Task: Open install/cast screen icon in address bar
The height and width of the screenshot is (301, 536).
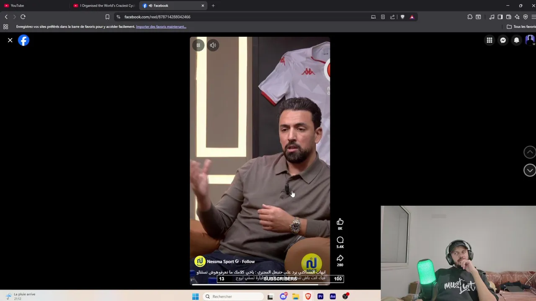Action: point(373,17)
